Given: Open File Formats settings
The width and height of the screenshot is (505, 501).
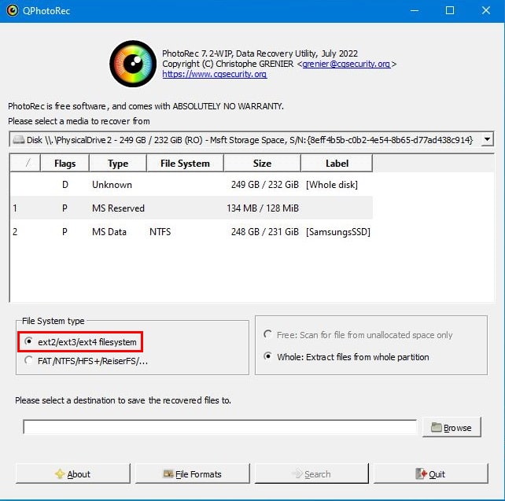Looking at the screenshot, I should (193, 474).
